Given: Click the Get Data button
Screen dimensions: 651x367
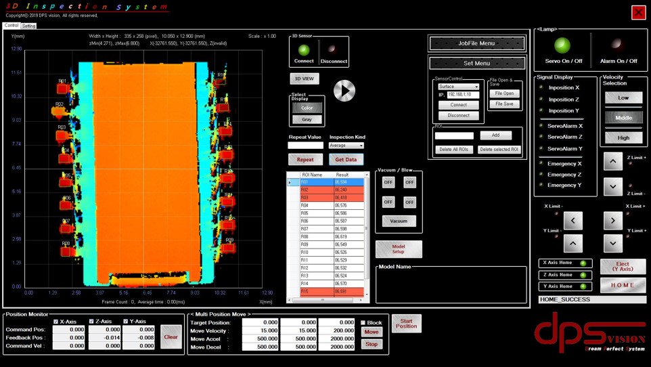Looking at the screenshot, I should click(x=346, y=160).
